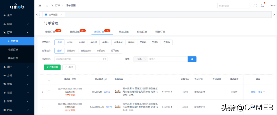Focus the 请输入 search input
This screenshot has width=277, height=115.
tap(168, 59)
